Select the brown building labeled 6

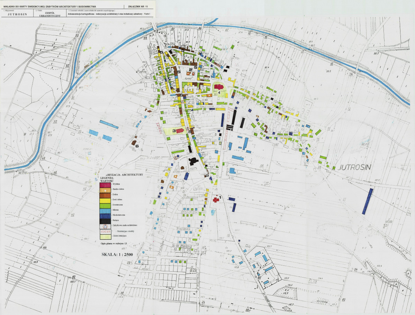pyautogui.click(x=135, y=143)
